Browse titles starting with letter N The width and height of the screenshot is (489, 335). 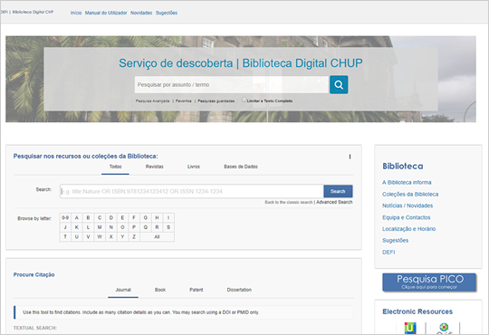tap(111, 227)
